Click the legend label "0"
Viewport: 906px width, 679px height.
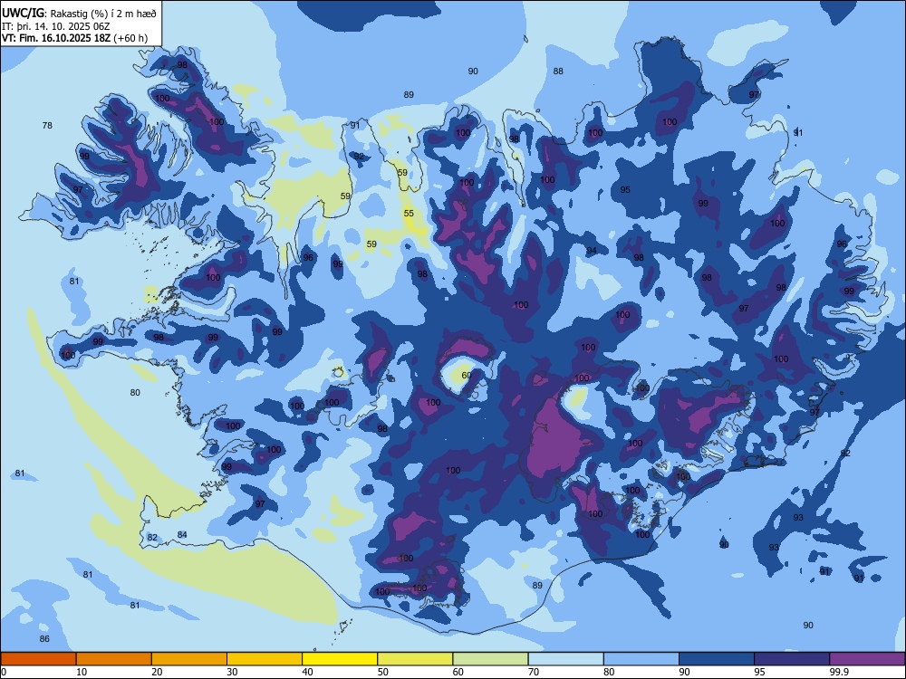tap(4, 672)
